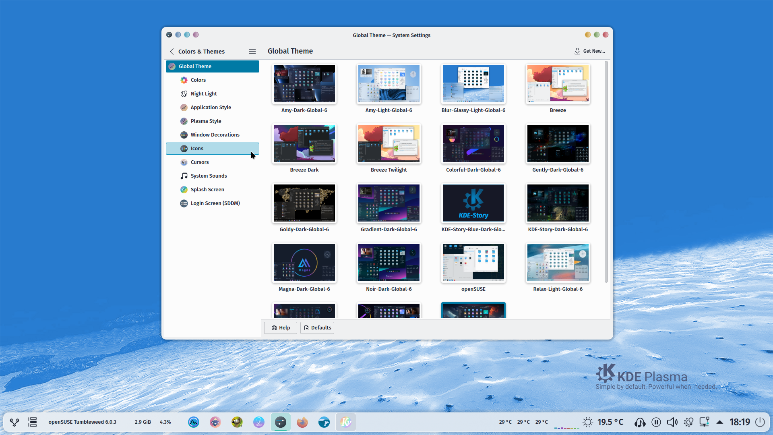Select the Icons settings entry
This screenshot has width=773, height=435.
(213, 148)
